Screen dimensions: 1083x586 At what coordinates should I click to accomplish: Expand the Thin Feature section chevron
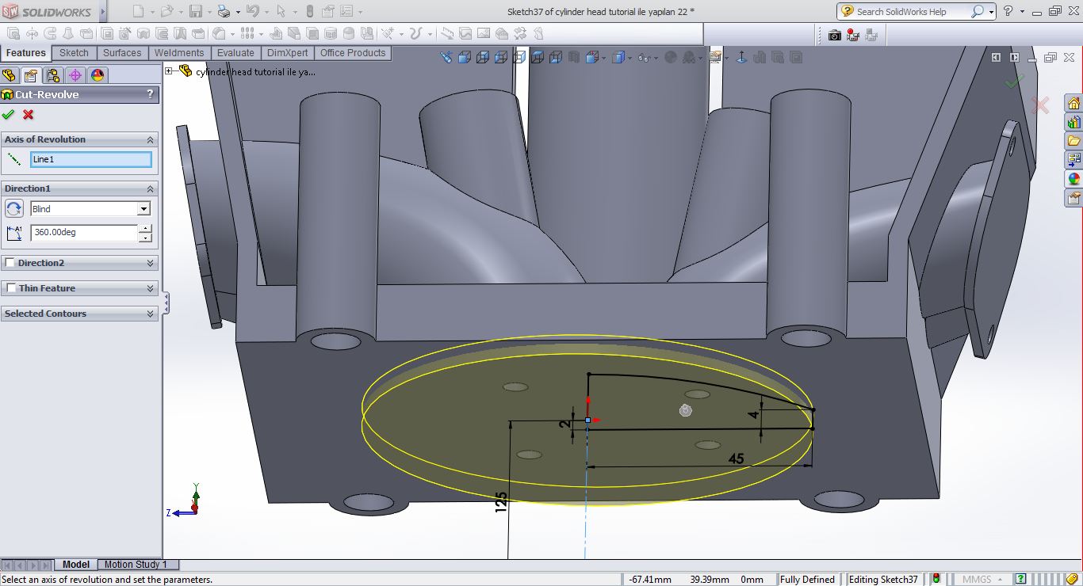(x=150, y=288)
